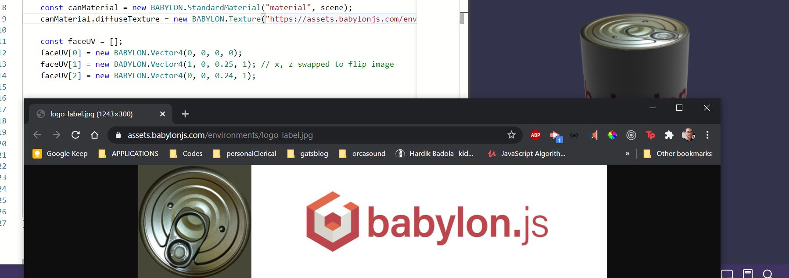Open the Other bookmarks folder
Viewport: 789px width, 278px height.
pos(678,153)
